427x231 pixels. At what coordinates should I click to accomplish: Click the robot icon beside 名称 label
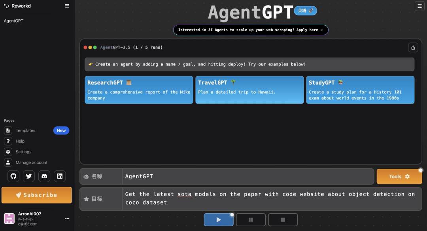point(86,177)
